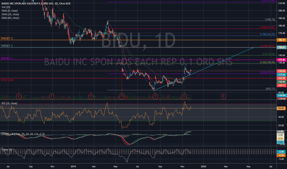Viewport: 287px width, 169px height.
Task: Click the 210.00 price scale label
Action: [281, 3]
